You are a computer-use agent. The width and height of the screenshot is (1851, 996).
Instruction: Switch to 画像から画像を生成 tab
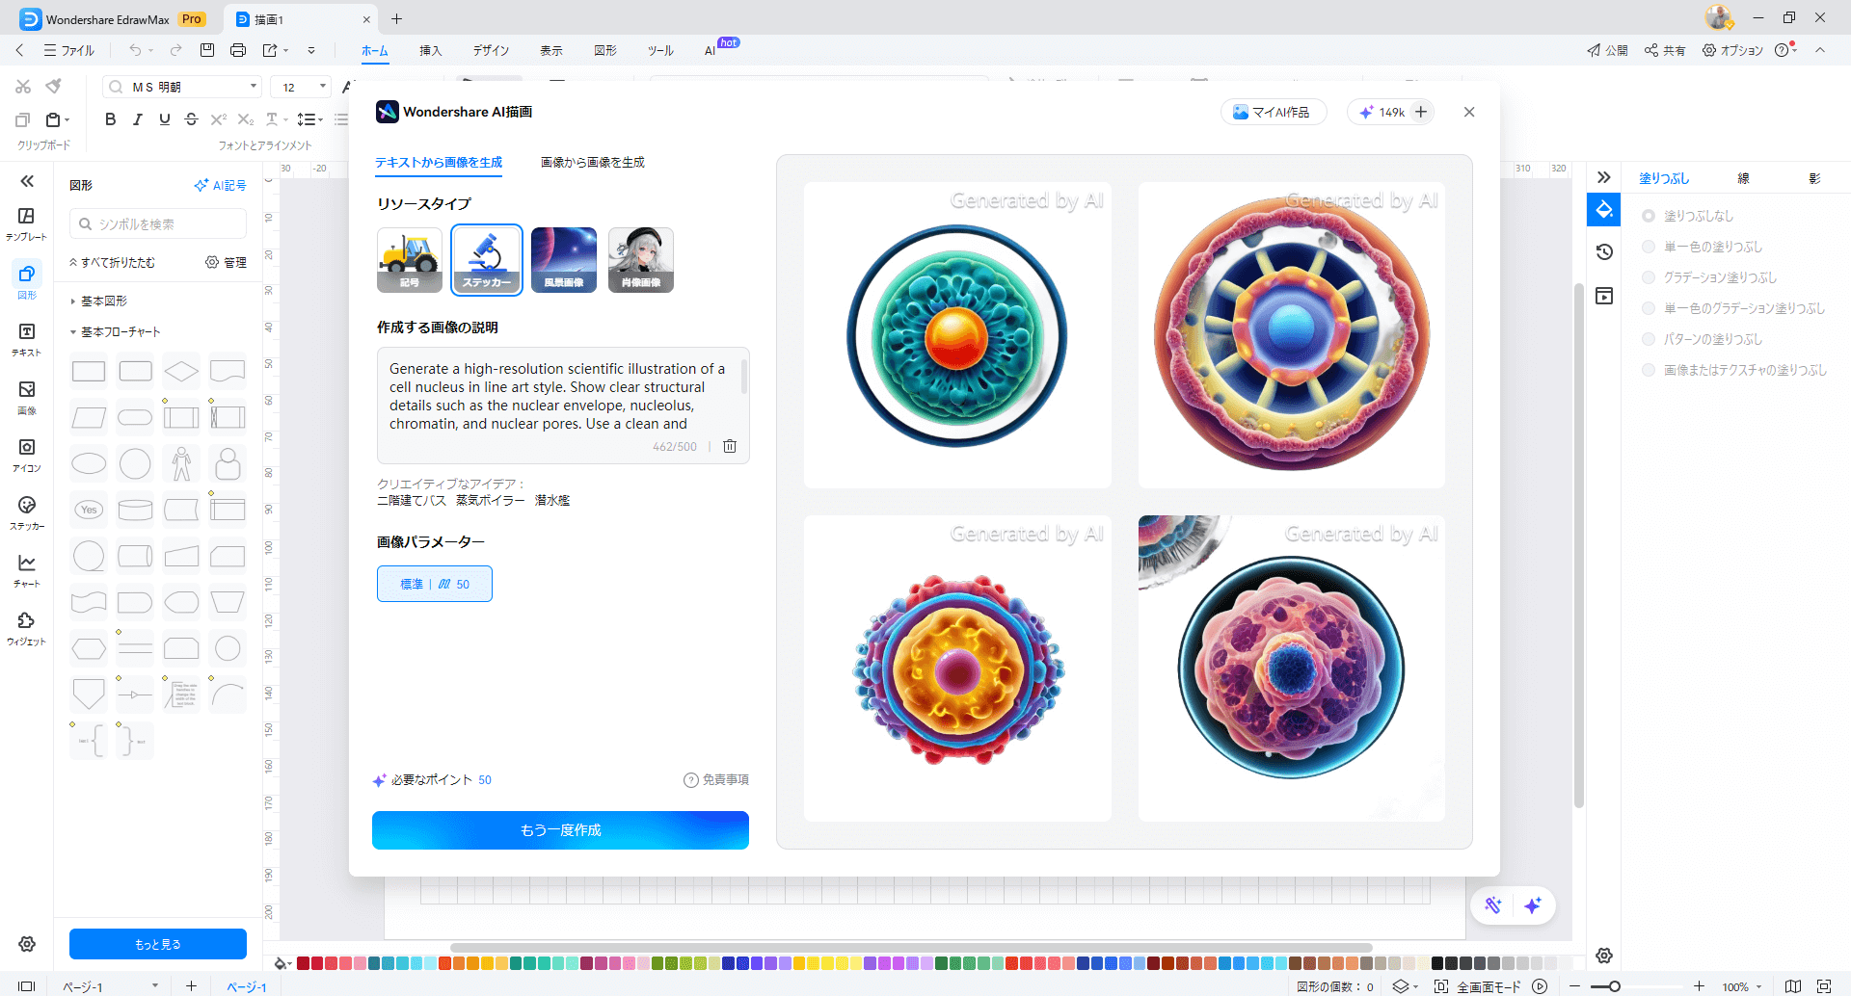[x=592, y=163]
